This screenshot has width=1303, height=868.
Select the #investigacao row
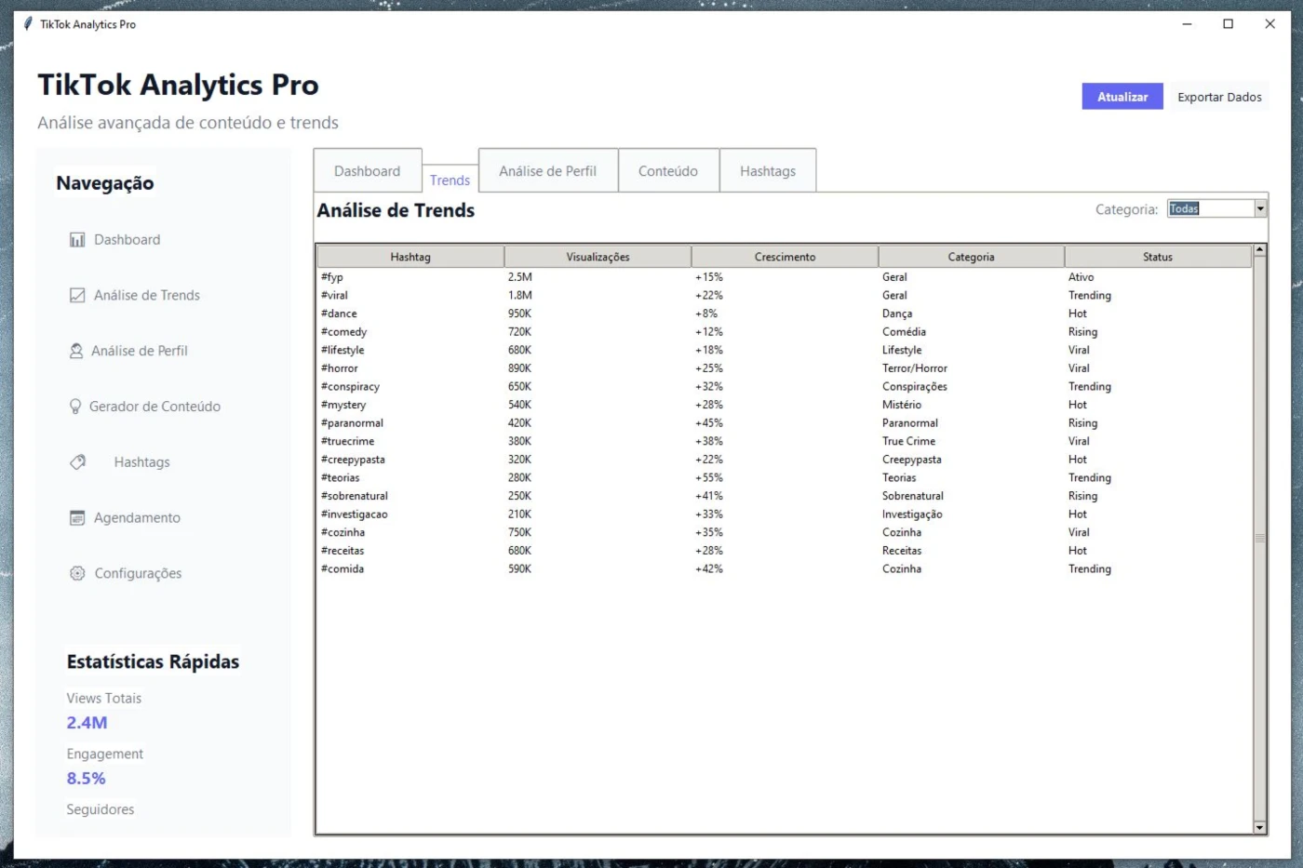tap(784, 514)
